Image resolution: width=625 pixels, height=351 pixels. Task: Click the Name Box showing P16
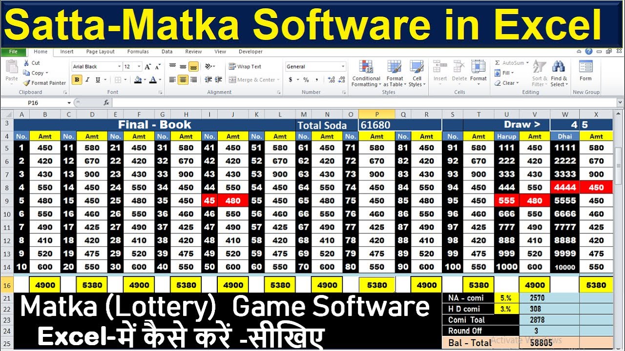33,103
